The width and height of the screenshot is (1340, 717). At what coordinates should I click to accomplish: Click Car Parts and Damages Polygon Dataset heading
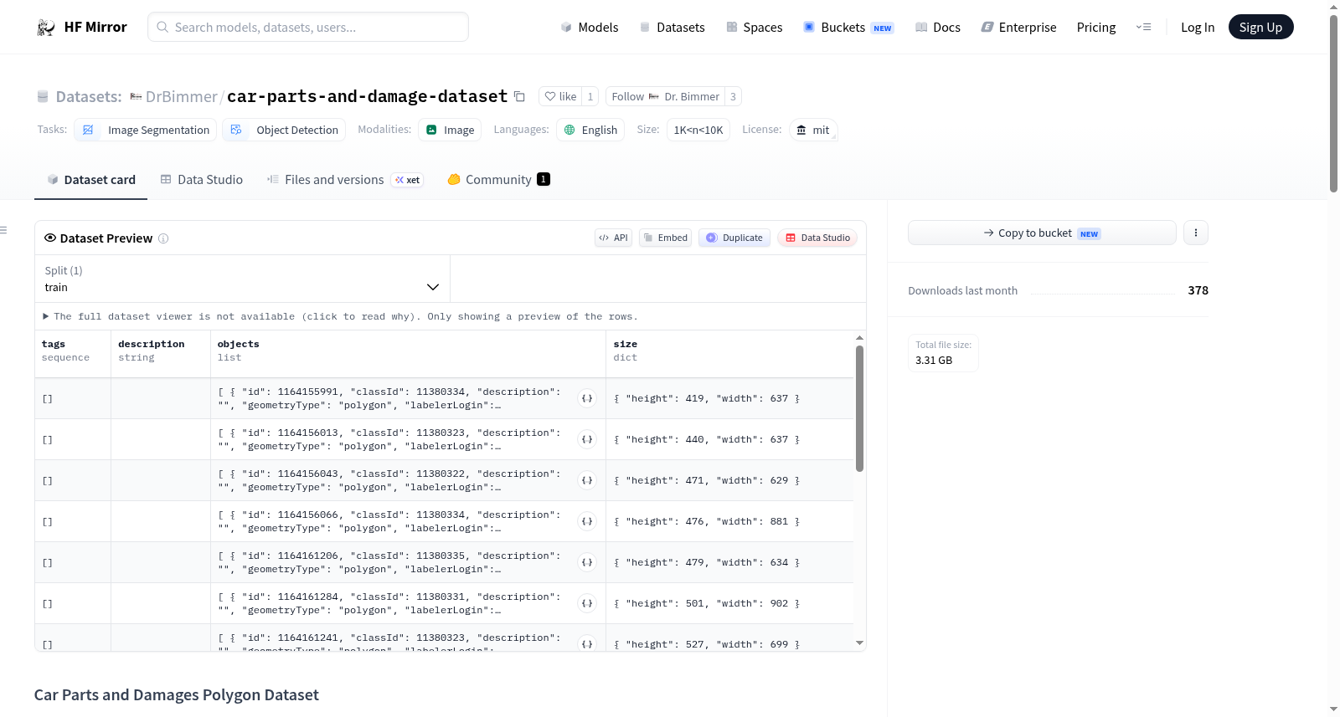pyautogui.click(x=177, y=694)
